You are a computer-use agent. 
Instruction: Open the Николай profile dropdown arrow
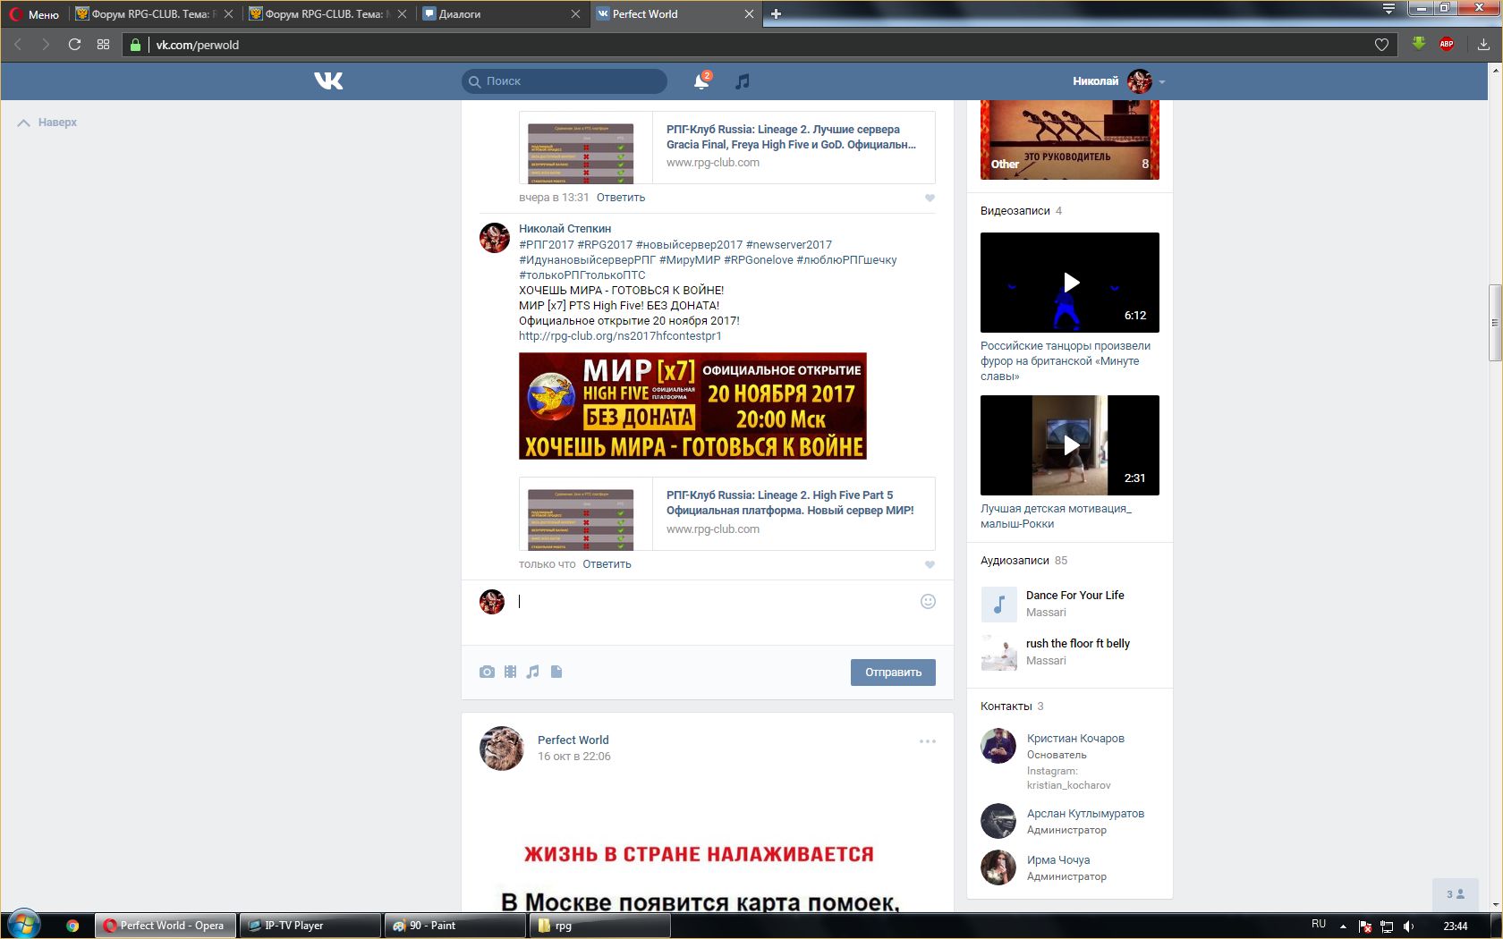(x=1162, y=81)
